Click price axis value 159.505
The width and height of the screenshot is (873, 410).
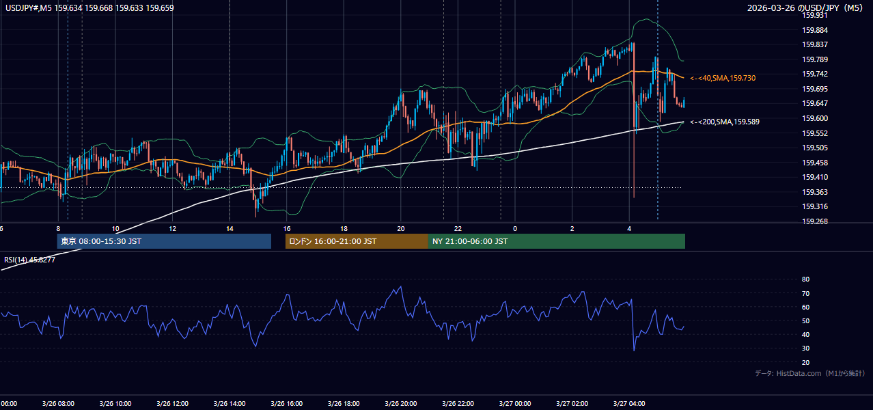815,148
